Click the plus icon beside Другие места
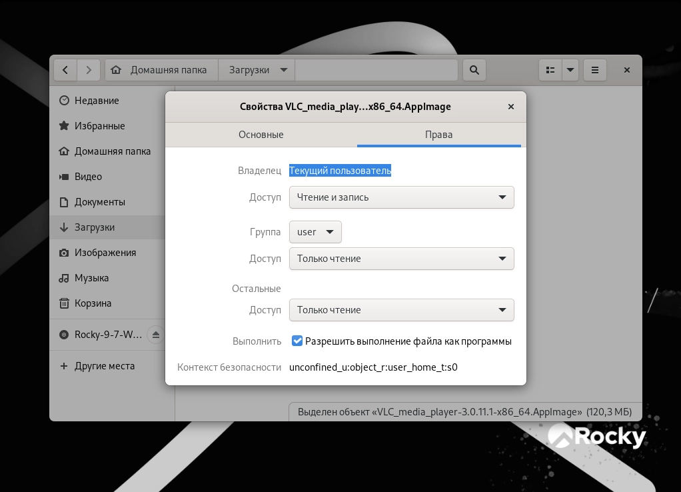 [x=64, y=366]
